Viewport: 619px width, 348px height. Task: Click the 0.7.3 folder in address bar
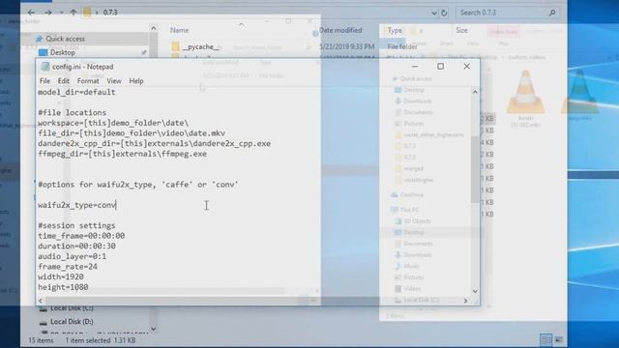(x=110, y=13)
